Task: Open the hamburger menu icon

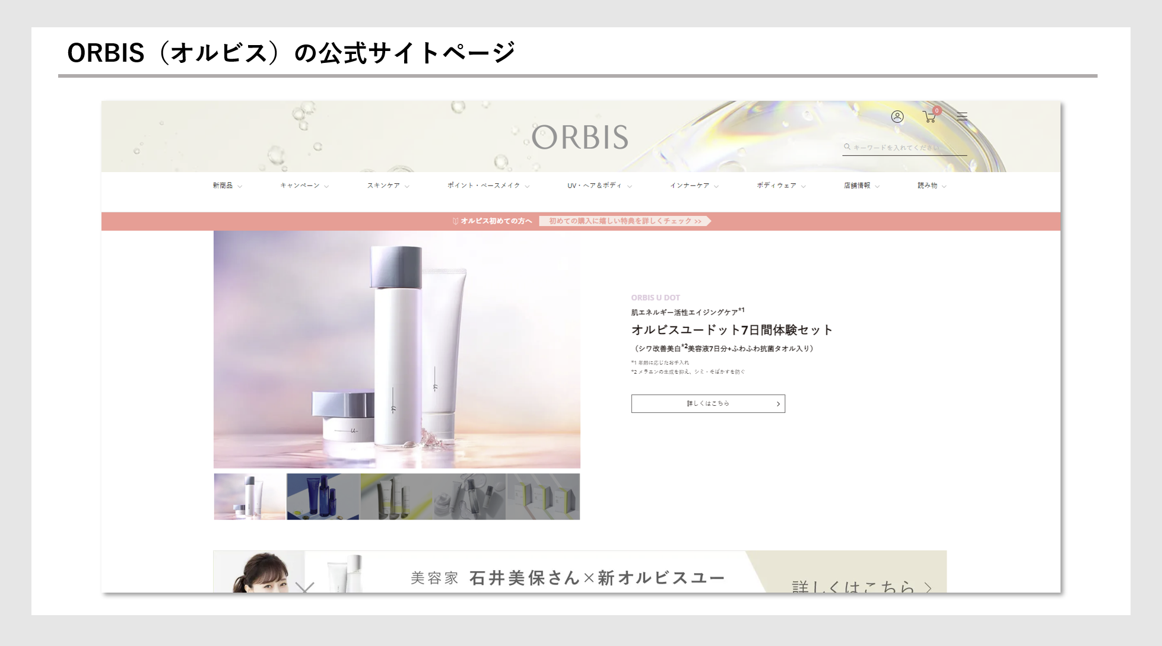Action: [x=962, y=117]
